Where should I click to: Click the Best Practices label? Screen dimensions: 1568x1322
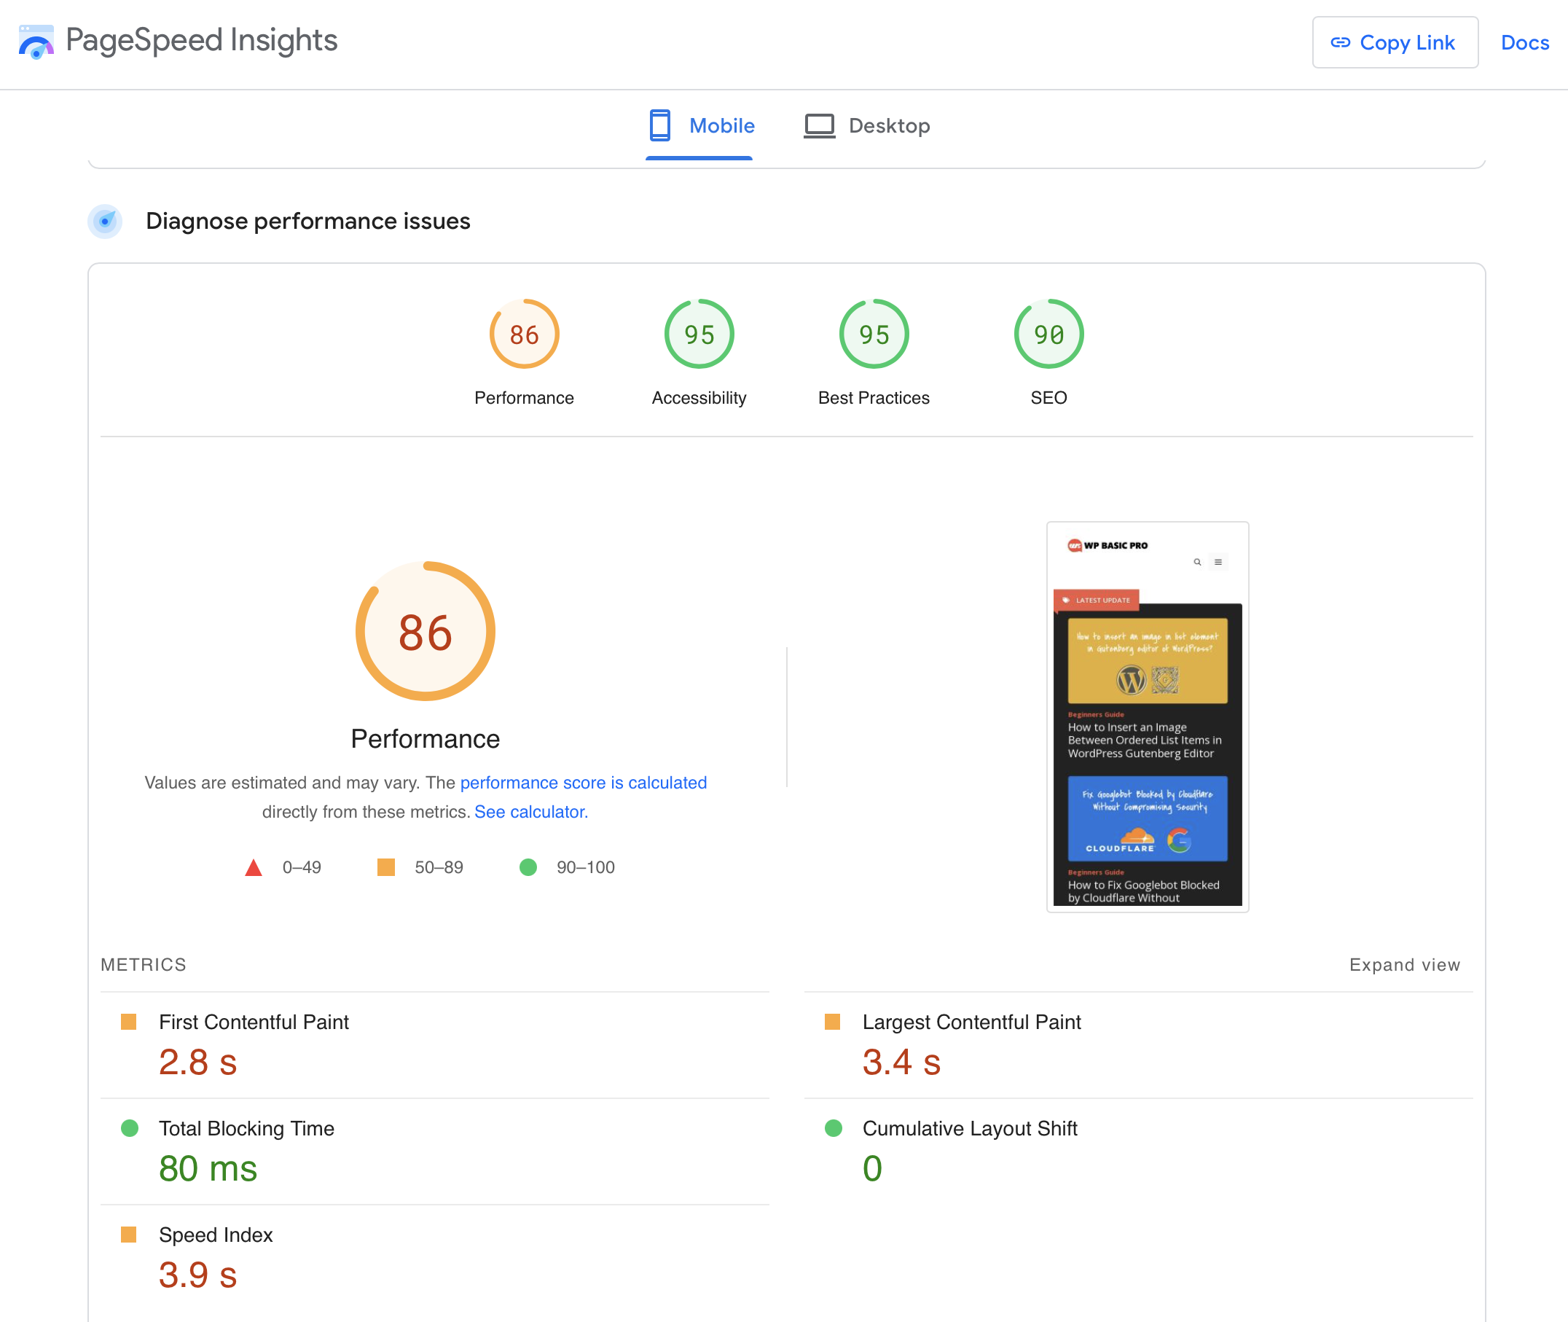(x=874, y=398)
